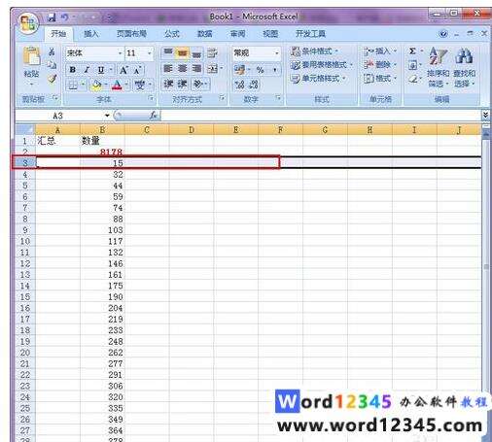The width and height of the screenshot is (492, 442).
Task: Open the Fill Color dropdown arrow
Action: click(106, 85)
